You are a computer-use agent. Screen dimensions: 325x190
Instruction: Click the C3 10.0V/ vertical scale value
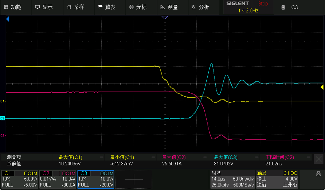pos(107,179)
